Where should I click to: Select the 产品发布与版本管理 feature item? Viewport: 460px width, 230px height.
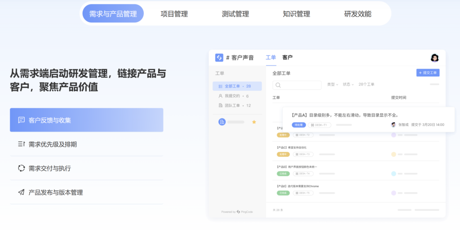tap(87, 192)
